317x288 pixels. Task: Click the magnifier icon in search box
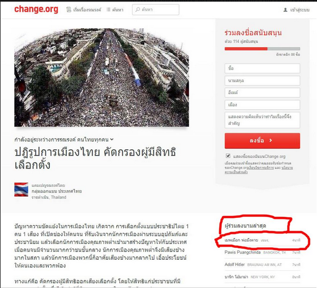(x=138, y=10)
